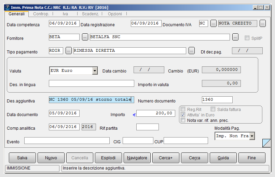The height and width of the screenshot is (177, 275).
Task: Click the Numero documento input field
Action: 217,100
